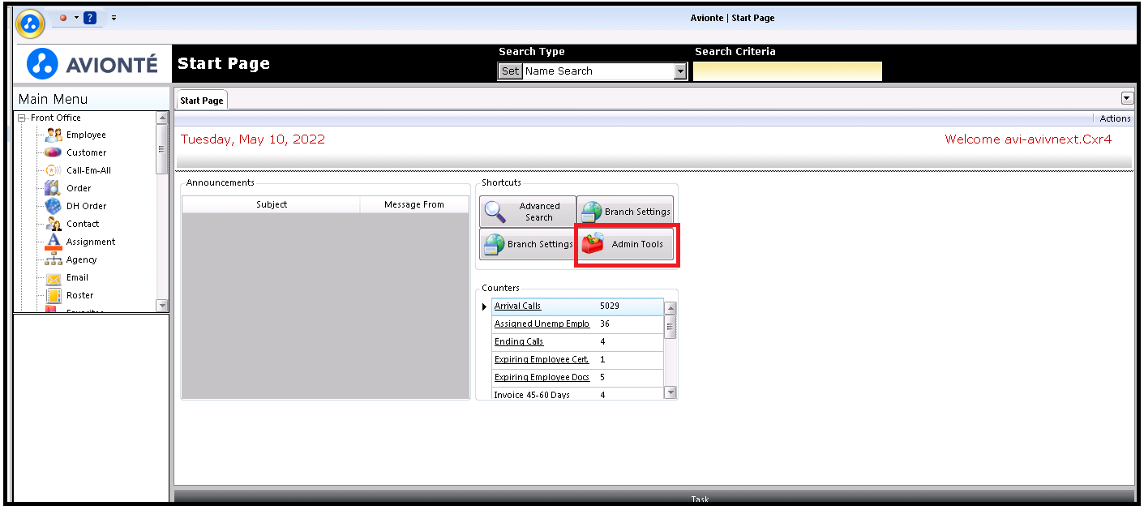Open the Contact icon in Main Menu
Screen dimensions: 1144x510
pos(54,224)
